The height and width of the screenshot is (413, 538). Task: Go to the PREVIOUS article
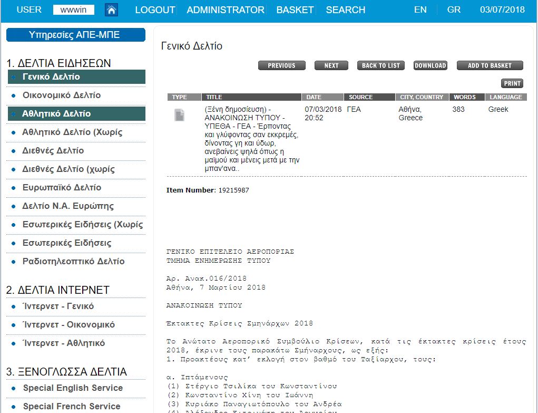coord(281,65)
